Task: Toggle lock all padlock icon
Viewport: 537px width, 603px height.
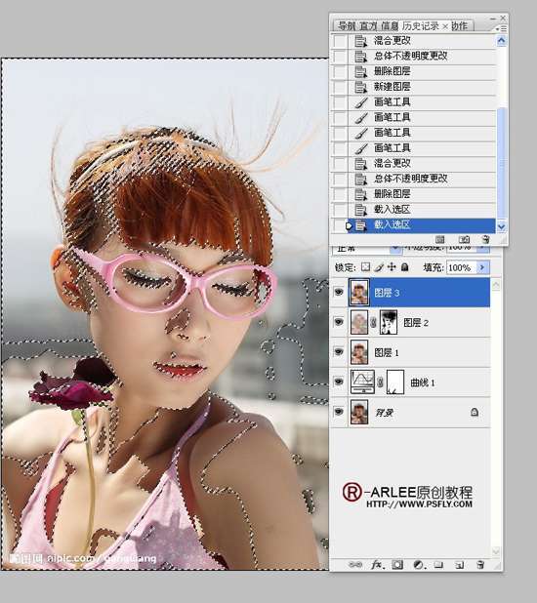Action: tap(404, 267)
